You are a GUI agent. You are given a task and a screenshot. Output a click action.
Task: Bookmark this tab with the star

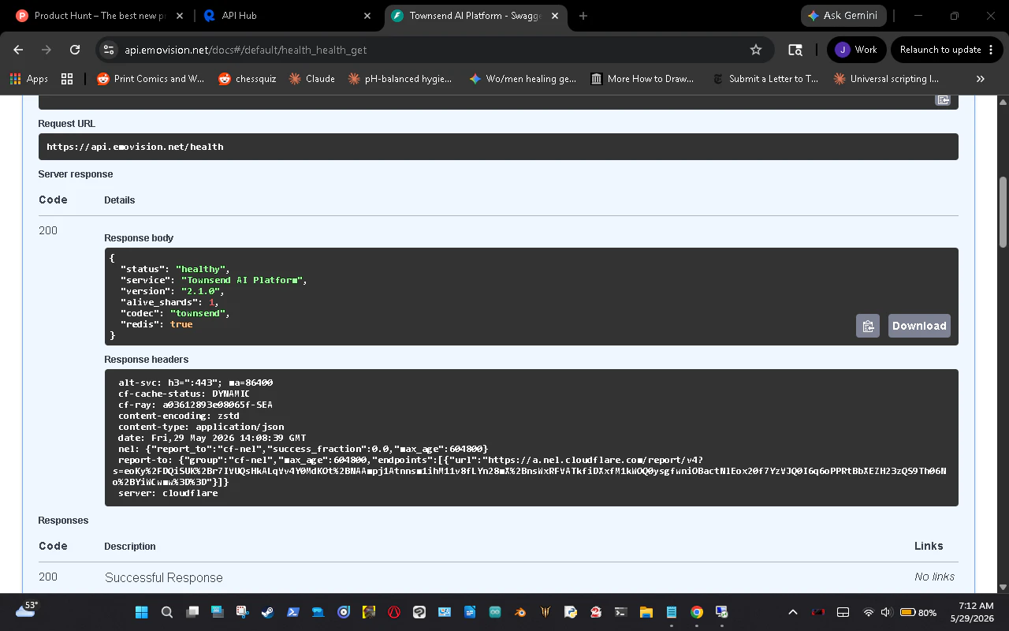click(756, 50)
